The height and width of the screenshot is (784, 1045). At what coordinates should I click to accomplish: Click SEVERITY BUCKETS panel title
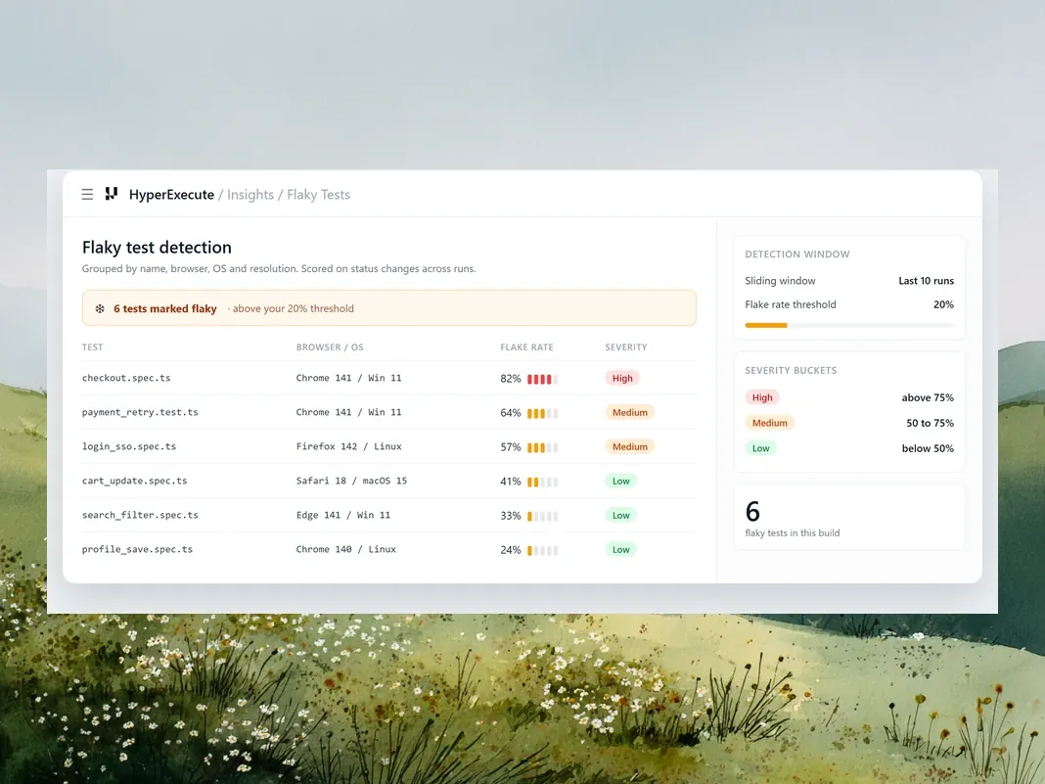point(791,371)
